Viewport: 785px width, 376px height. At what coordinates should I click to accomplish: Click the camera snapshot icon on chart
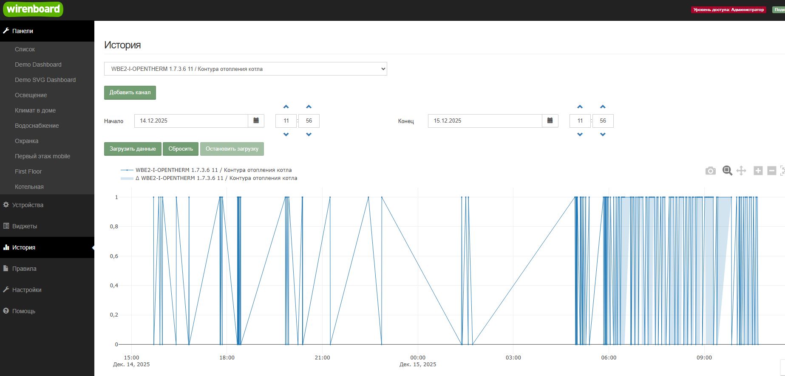pyautogui.click(x=710, y=171)
